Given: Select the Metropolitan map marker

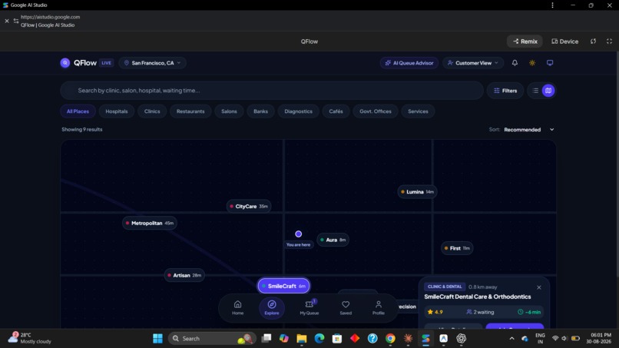Looking at the screenshot, I should (x=150, y=224).
